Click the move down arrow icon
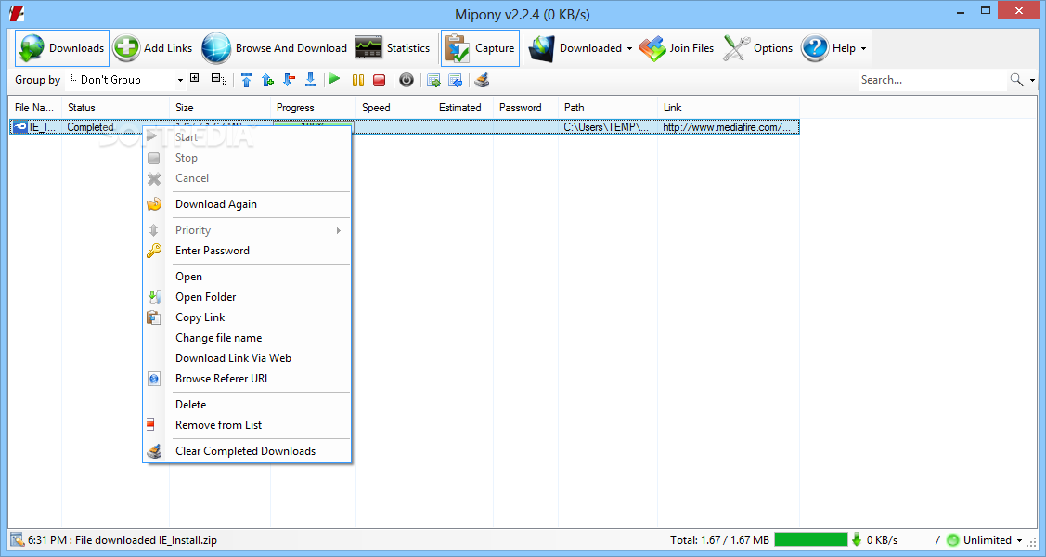The height and width of the screenshot is (557, 1046). pyautogui.click(x=289, y=80)
